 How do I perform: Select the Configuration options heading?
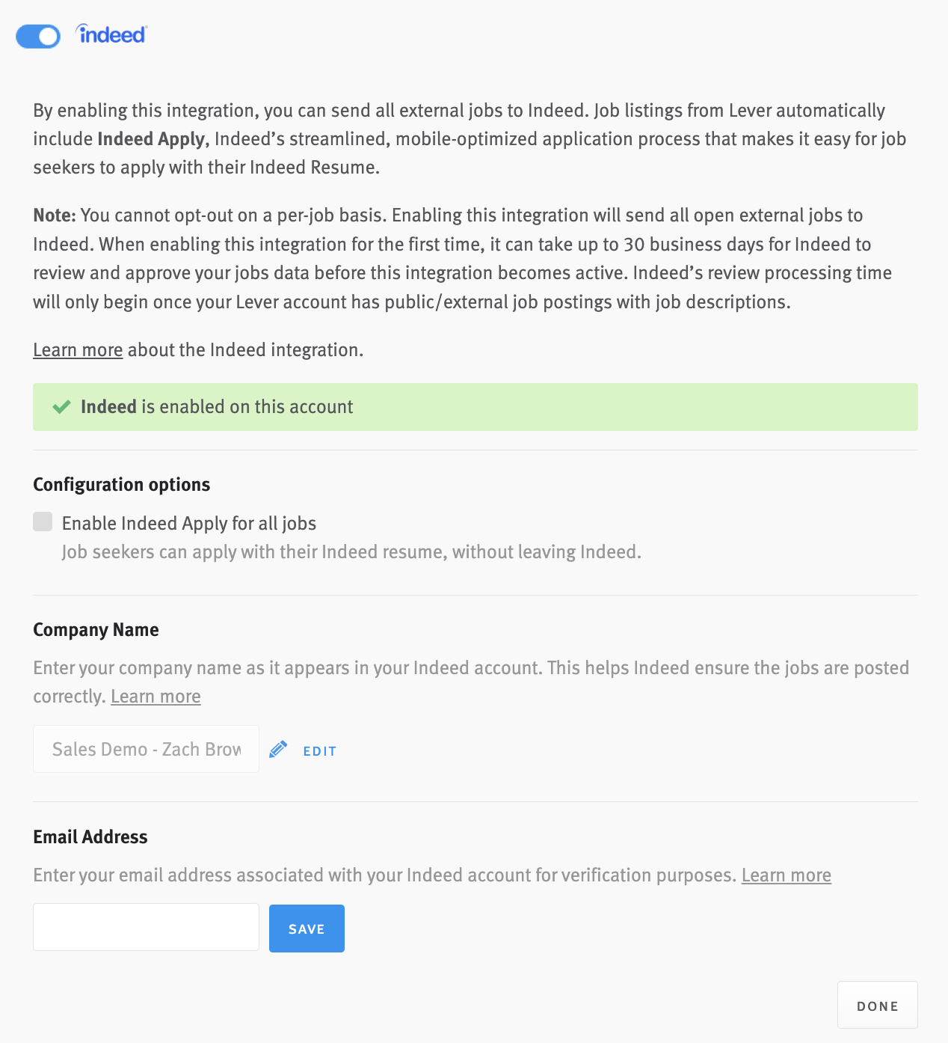click(x=121, y=484)
